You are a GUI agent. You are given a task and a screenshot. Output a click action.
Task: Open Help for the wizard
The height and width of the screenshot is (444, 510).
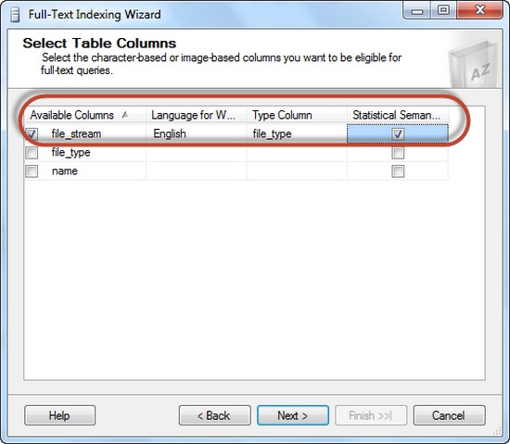click(60, 415)
